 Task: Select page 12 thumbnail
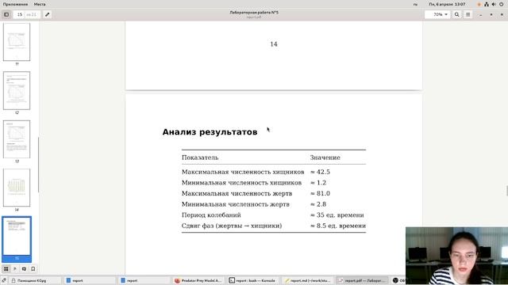17,90
